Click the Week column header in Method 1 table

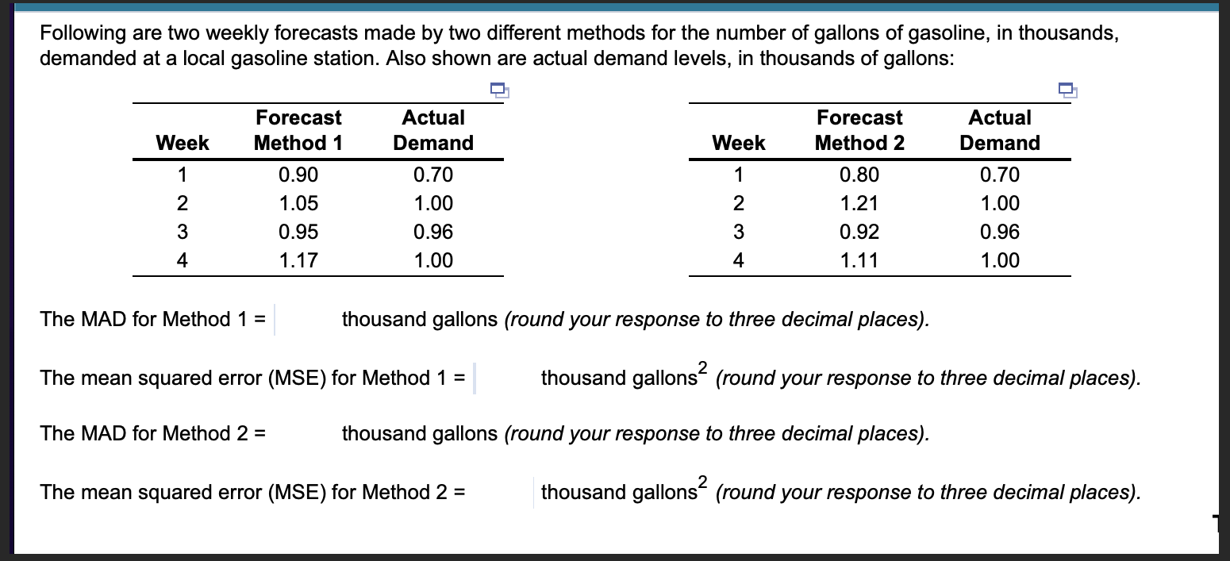(182, 143)
